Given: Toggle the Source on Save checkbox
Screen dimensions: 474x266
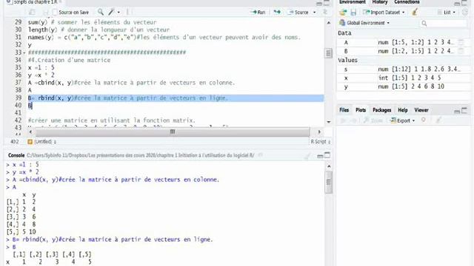Looking at the screenshot, I should [55, 13].
